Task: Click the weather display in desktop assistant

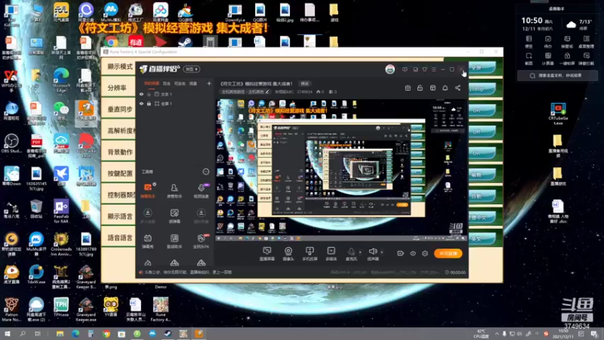Action: click(x=578, y=25)
